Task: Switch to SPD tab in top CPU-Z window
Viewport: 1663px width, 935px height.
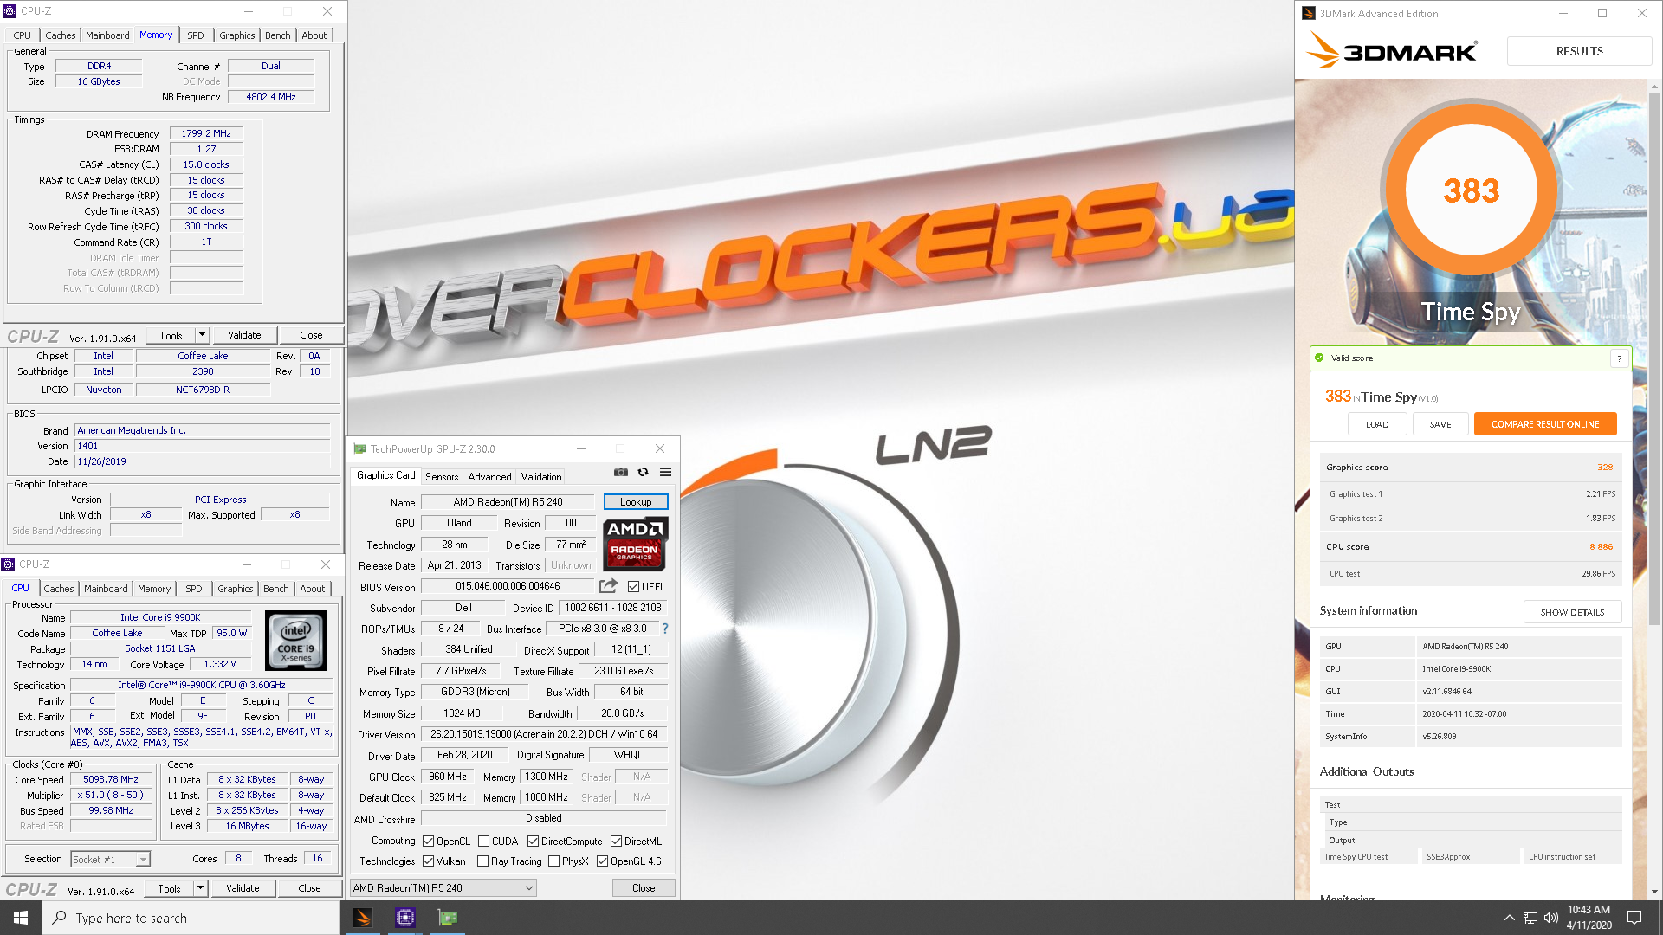Action: coord(196,35)
